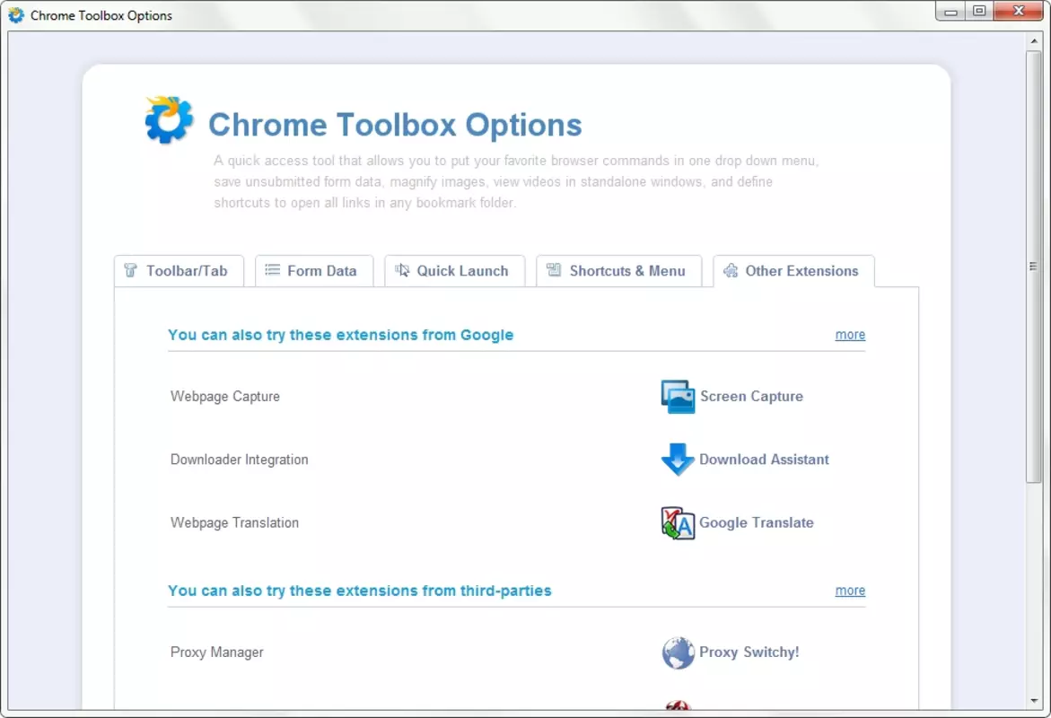Click the 'Webpage Capture' label
1051x718 pixels.
point(225,396)
